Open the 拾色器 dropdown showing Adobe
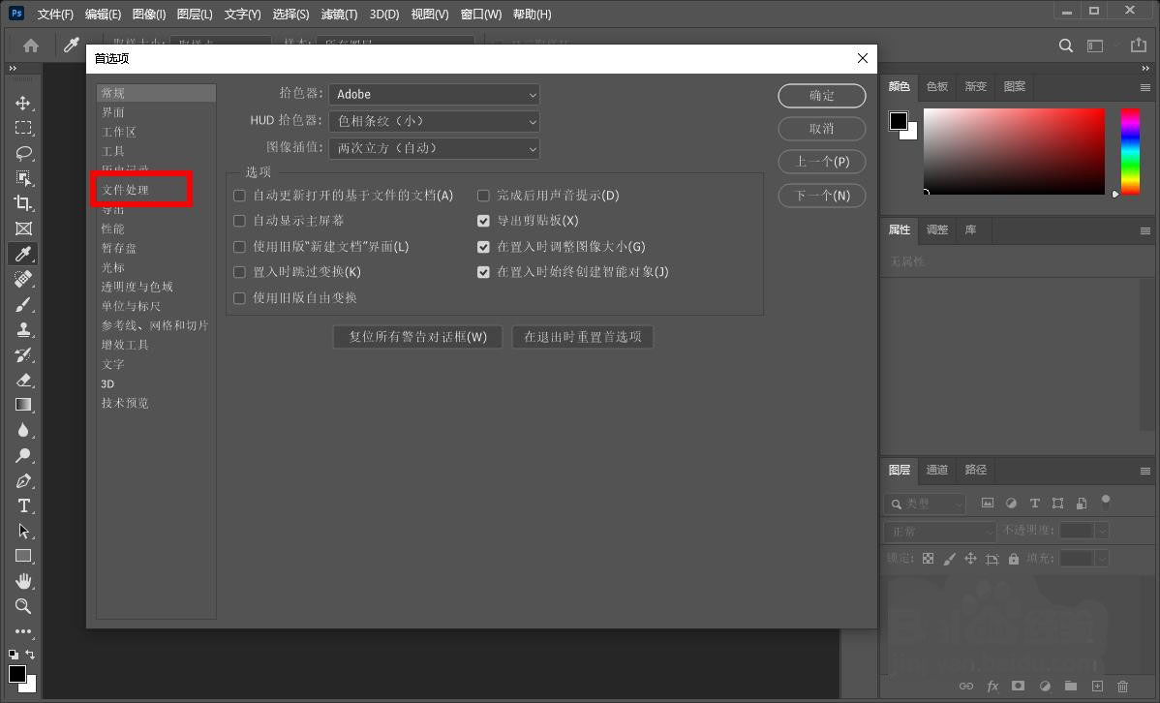Viewport: 1160px width, 703px height. click(434, 94)
